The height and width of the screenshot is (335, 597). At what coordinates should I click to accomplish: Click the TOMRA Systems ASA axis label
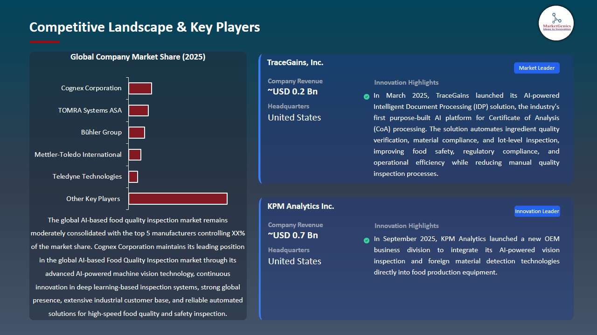(90, 110)
